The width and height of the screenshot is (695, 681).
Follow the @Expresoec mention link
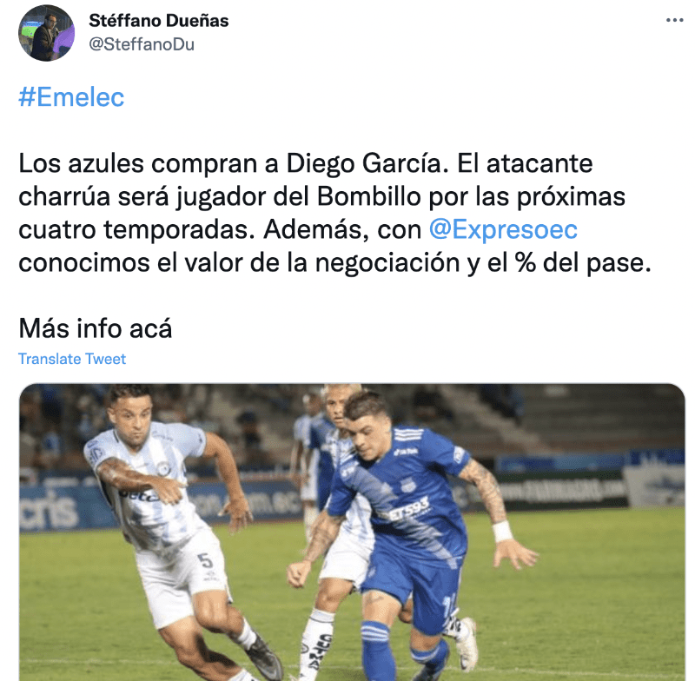[x=503, y=229]
